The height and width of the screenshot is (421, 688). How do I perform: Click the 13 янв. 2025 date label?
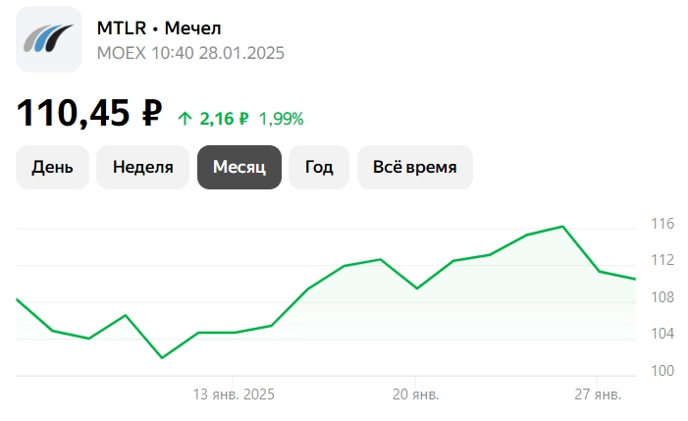pos(234,395)
